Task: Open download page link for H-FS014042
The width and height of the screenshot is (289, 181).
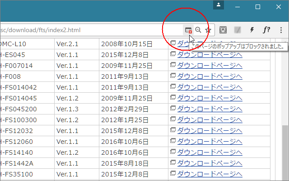Action: coord(210,87)
